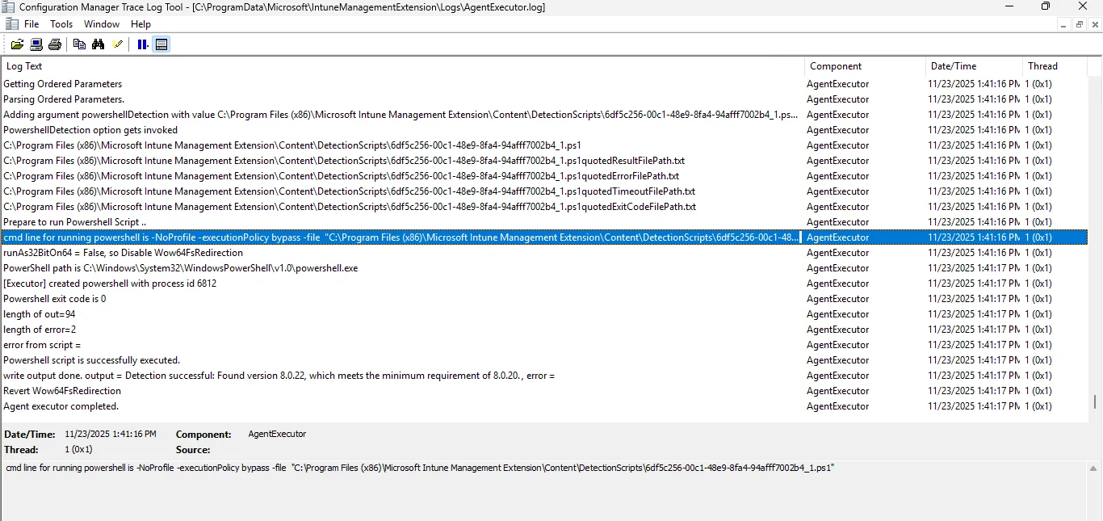This screenshot has width=1103, height=521.
Task: Click the title bar application icon
Action: (9, 6)
